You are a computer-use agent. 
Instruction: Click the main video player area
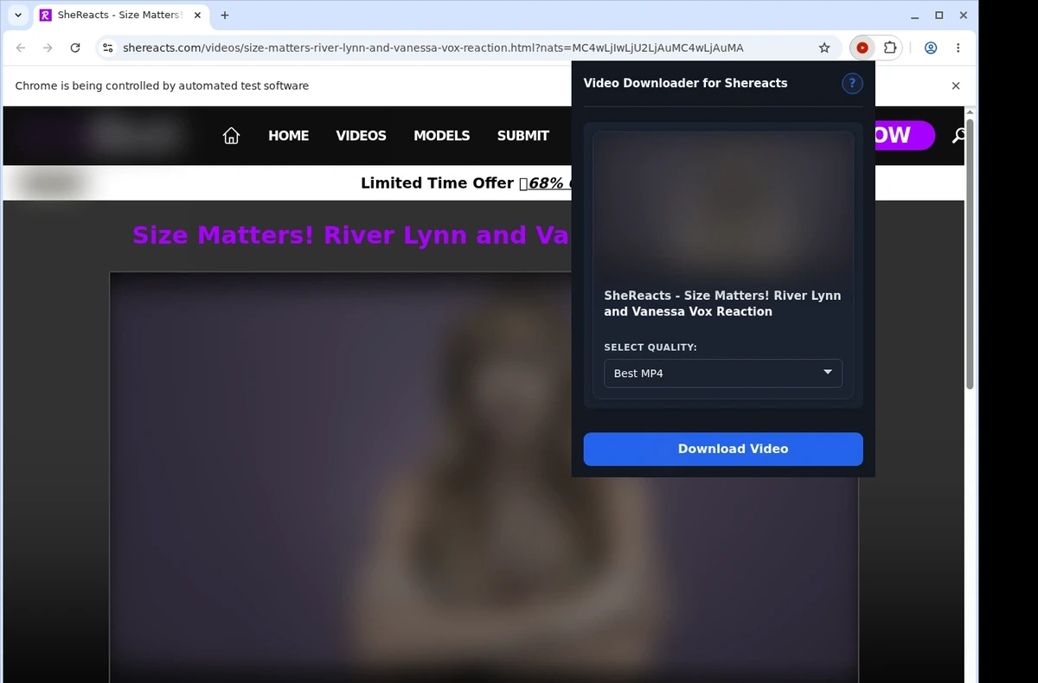484,476
